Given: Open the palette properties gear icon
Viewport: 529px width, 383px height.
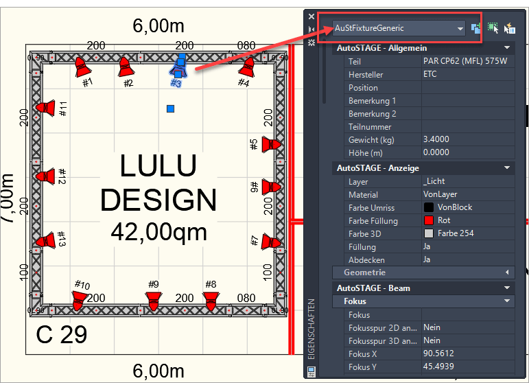Looking at the screenshot, I should click(x=311, y=42).
